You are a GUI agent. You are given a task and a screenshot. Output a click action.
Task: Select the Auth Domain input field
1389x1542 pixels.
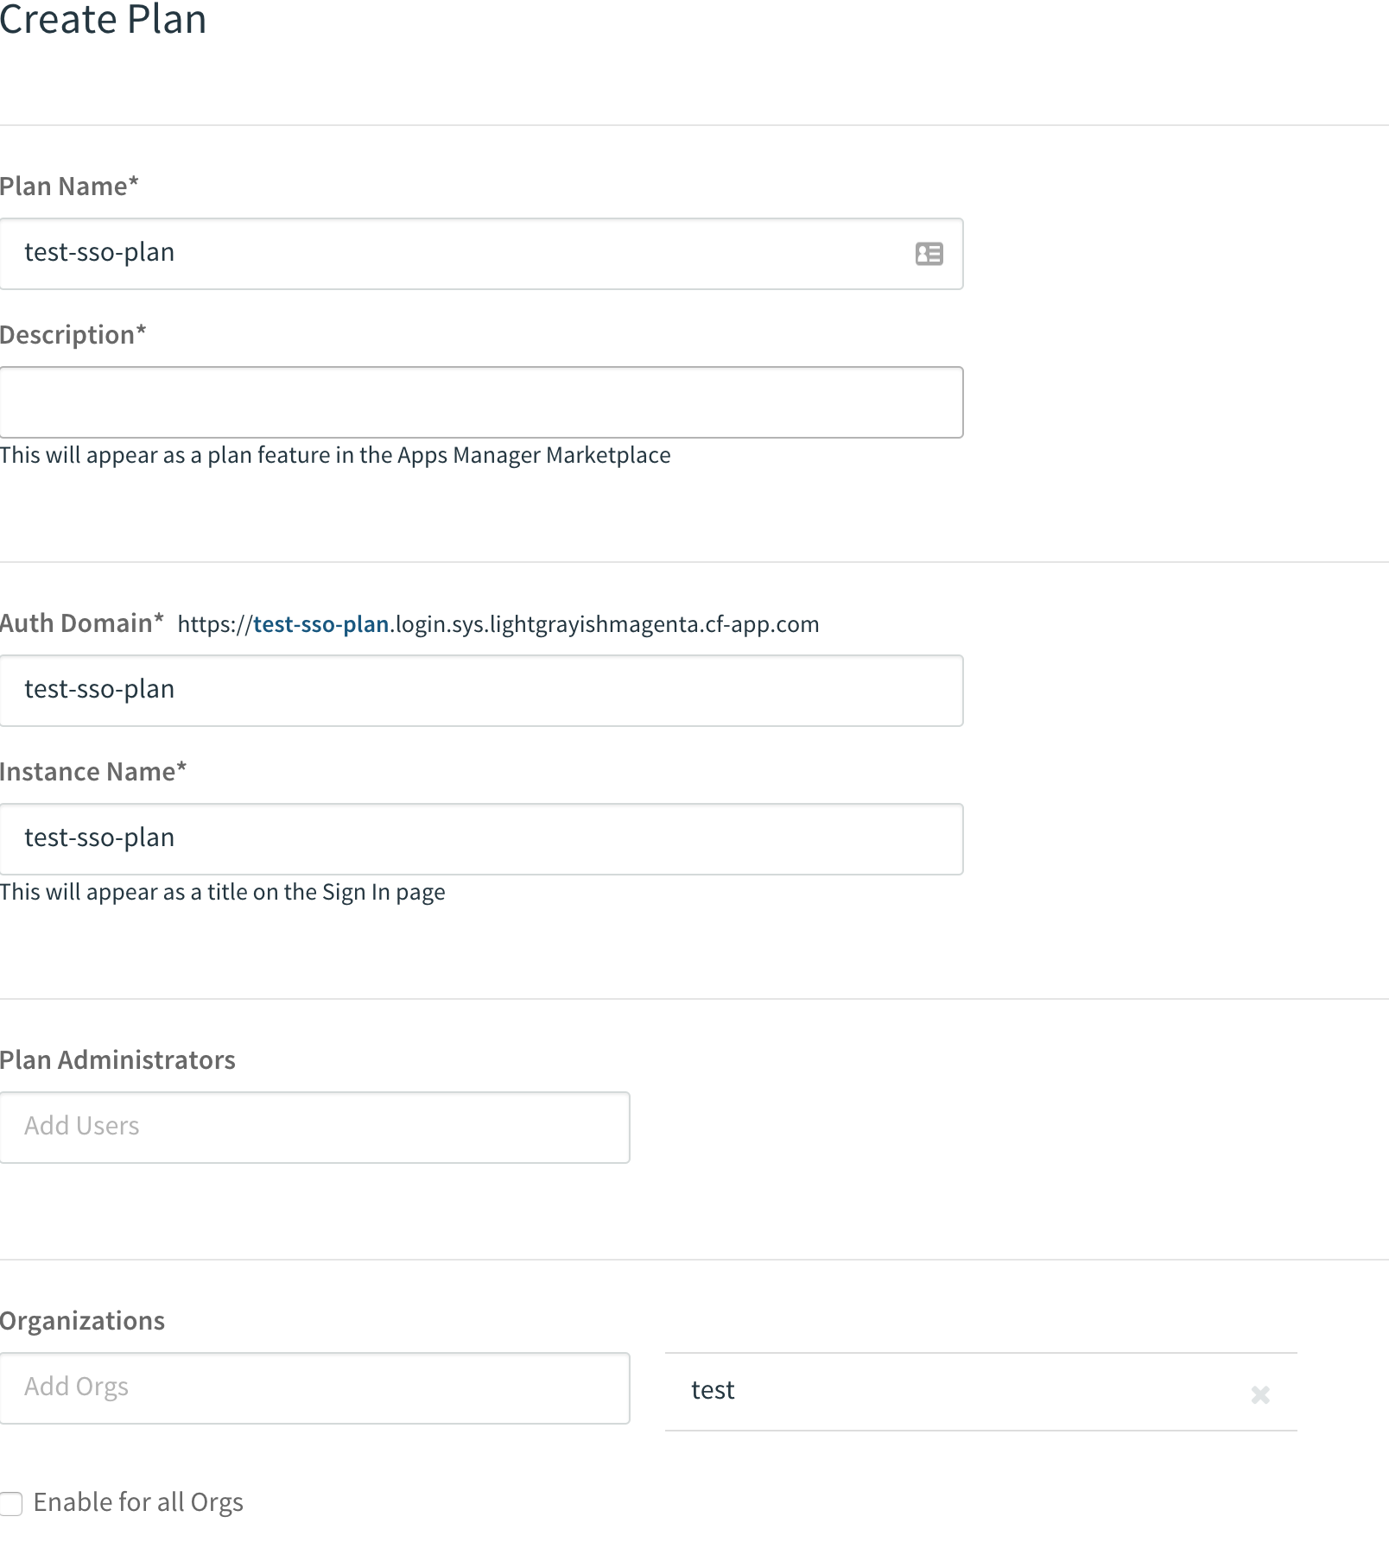pyautogui.click(x=481, y=690)
